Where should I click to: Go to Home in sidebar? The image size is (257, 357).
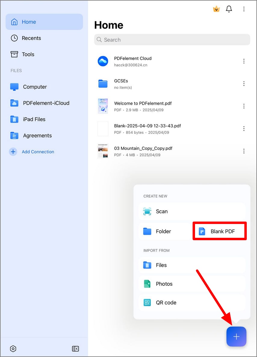[x=44, y=22]
